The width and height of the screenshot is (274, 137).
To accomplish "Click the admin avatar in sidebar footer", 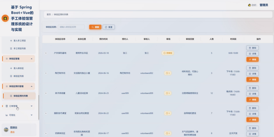I will pyautogui.click(x=6, y=130).
